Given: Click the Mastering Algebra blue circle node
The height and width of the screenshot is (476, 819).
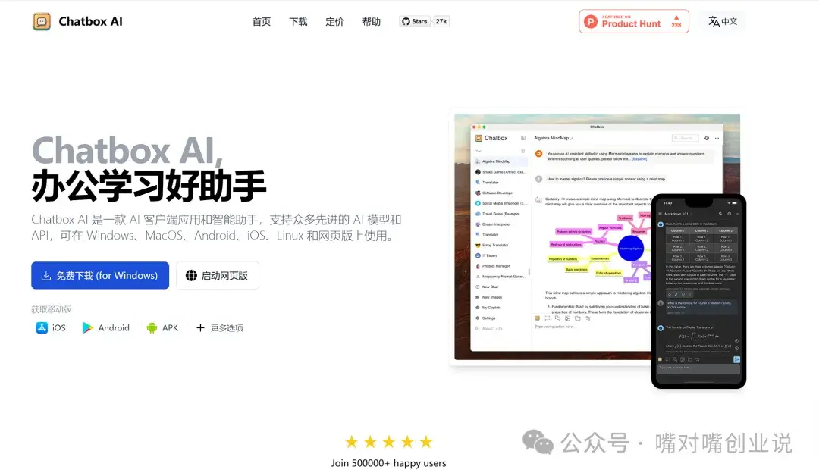Looking at the screenshot, I should (630, 249).
